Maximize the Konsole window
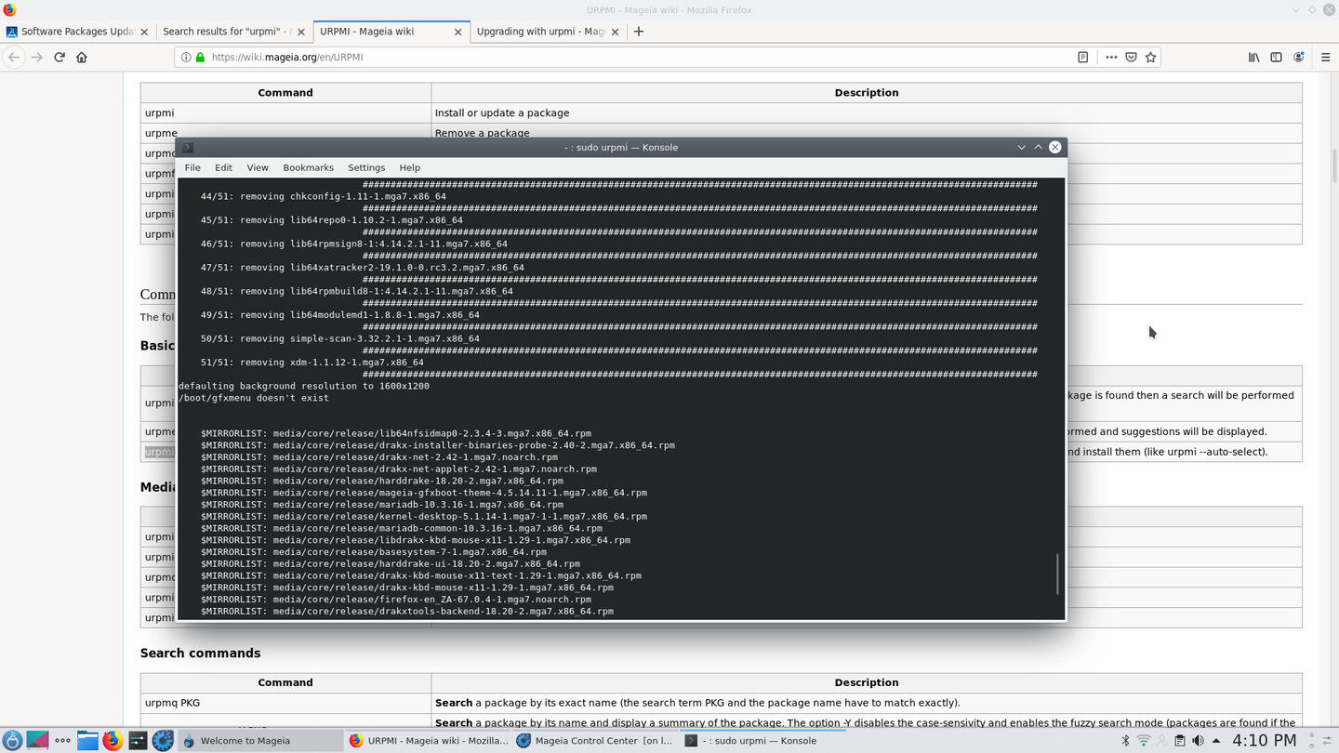Screen dimensions: 1339x753 coord(1038,147)
